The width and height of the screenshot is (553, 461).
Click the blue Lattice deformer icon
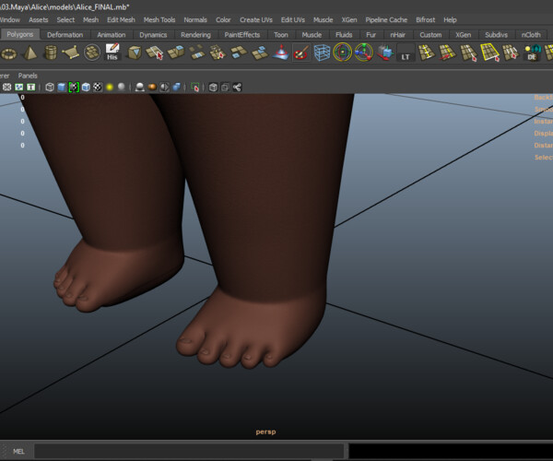point(322,53)
